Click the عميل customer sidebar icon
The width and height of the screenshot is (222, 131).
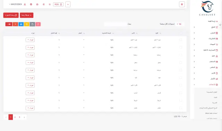(217, 56)
